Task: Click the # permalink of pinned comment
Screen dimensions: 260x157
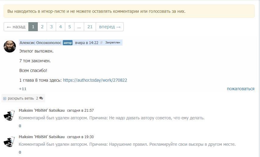Action: (x=101, y=43)
